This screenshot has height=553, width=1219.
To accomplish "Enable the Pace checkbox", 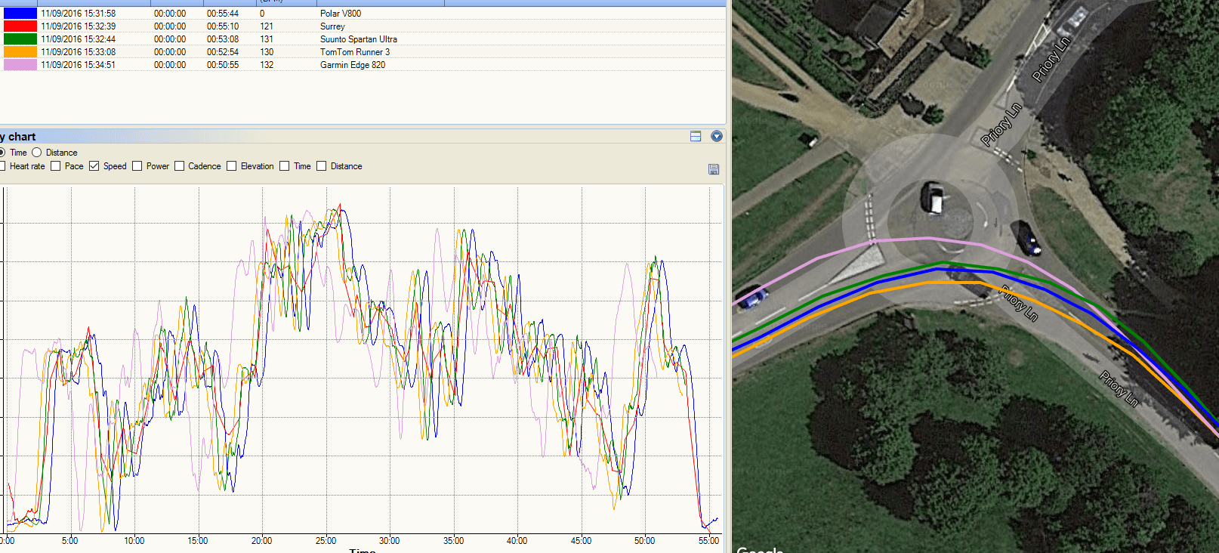I will 56,166.
